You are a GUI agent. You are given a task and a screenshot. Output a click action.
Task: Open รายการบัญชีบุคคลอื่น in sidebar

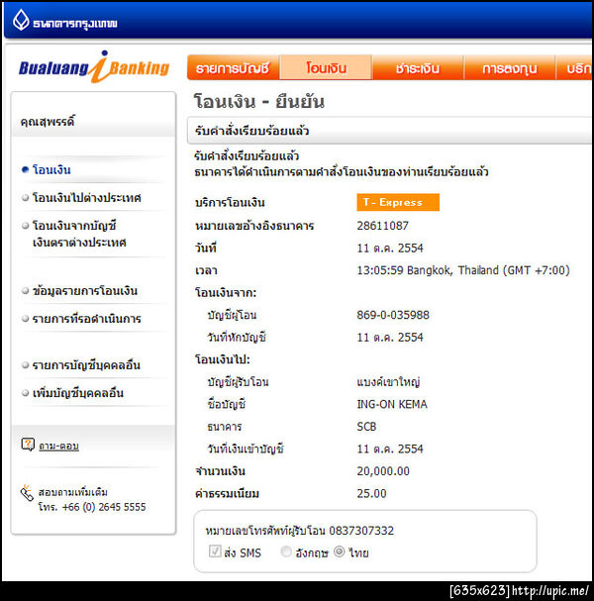(86, 365)
